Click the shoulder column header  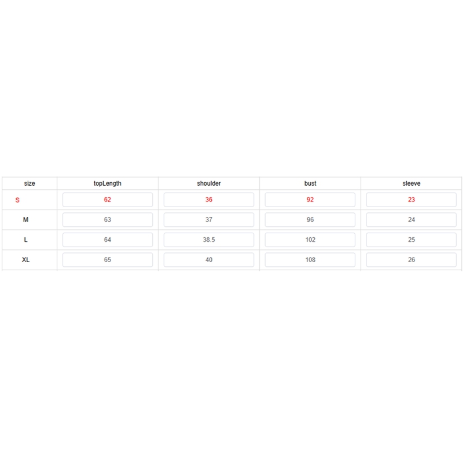pyautogui.click(x=209, y=183)
